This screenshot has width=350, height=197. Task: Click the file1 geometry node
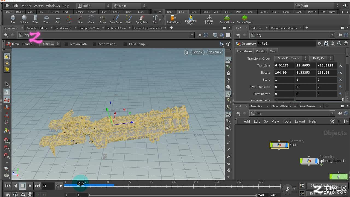279,145
